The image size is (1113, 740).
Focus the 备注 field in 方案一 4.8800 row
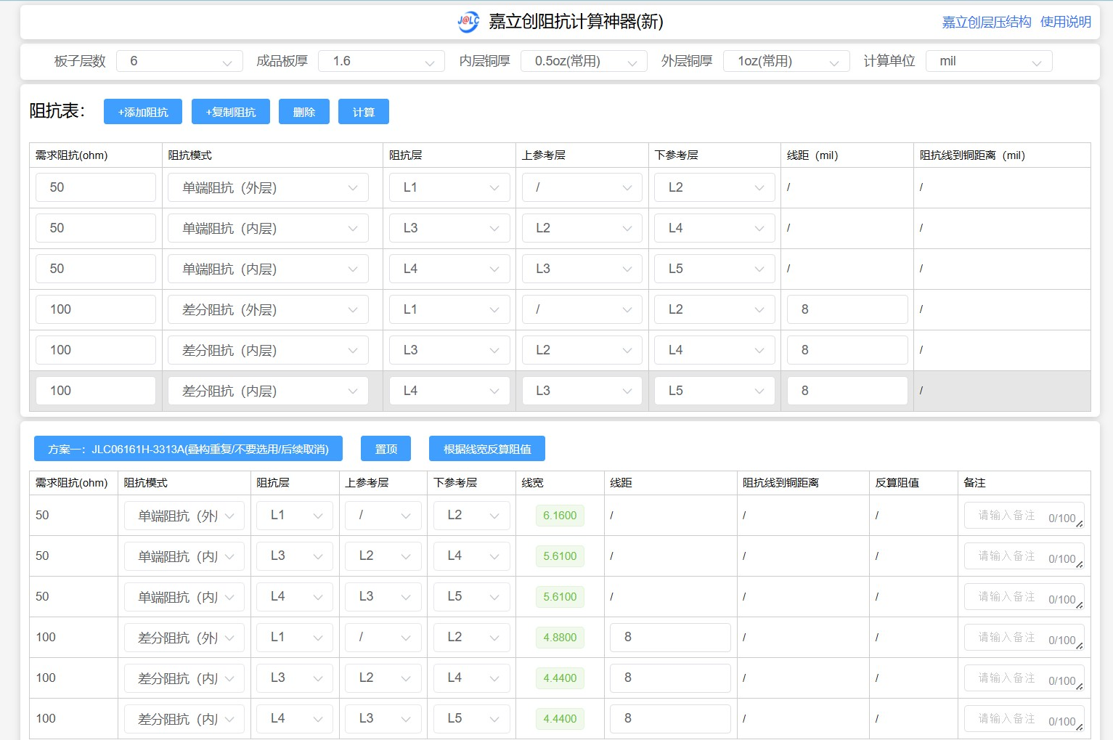pos(1024,638)
